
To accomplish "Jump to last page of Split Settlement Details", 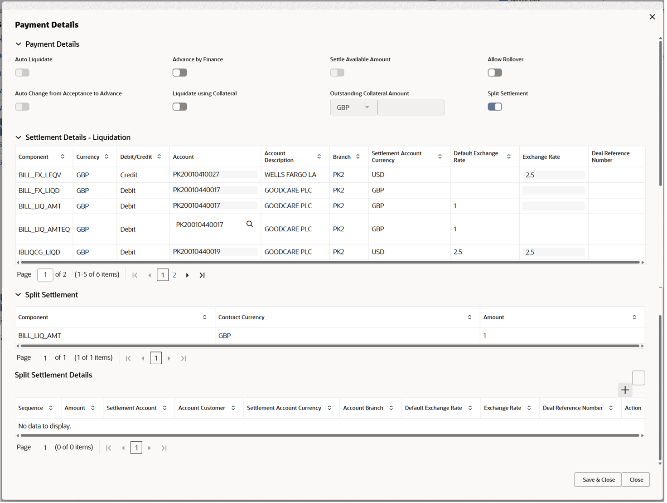I will point(164,448).
